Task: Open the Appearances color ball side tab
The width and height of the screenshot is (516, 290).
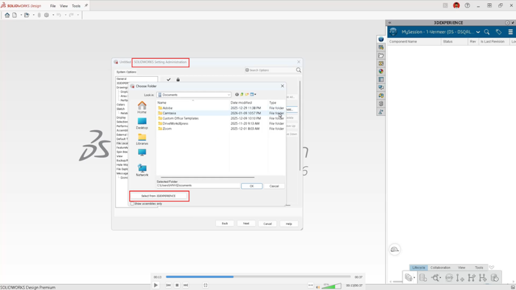Action: [381, 72]
